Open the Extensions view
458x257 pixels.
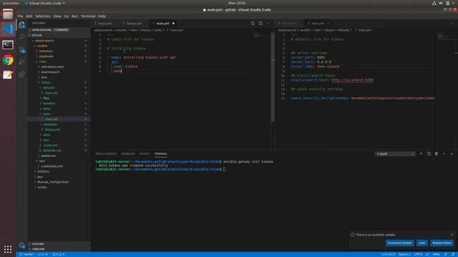[x=22, y=74]
